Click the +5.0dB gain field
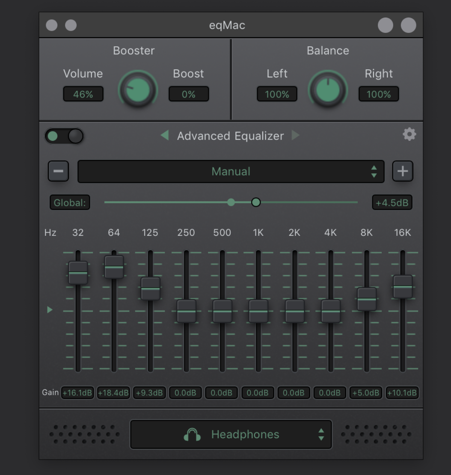The height and width of the screenshot is (475, 451). tap(366, 393)
